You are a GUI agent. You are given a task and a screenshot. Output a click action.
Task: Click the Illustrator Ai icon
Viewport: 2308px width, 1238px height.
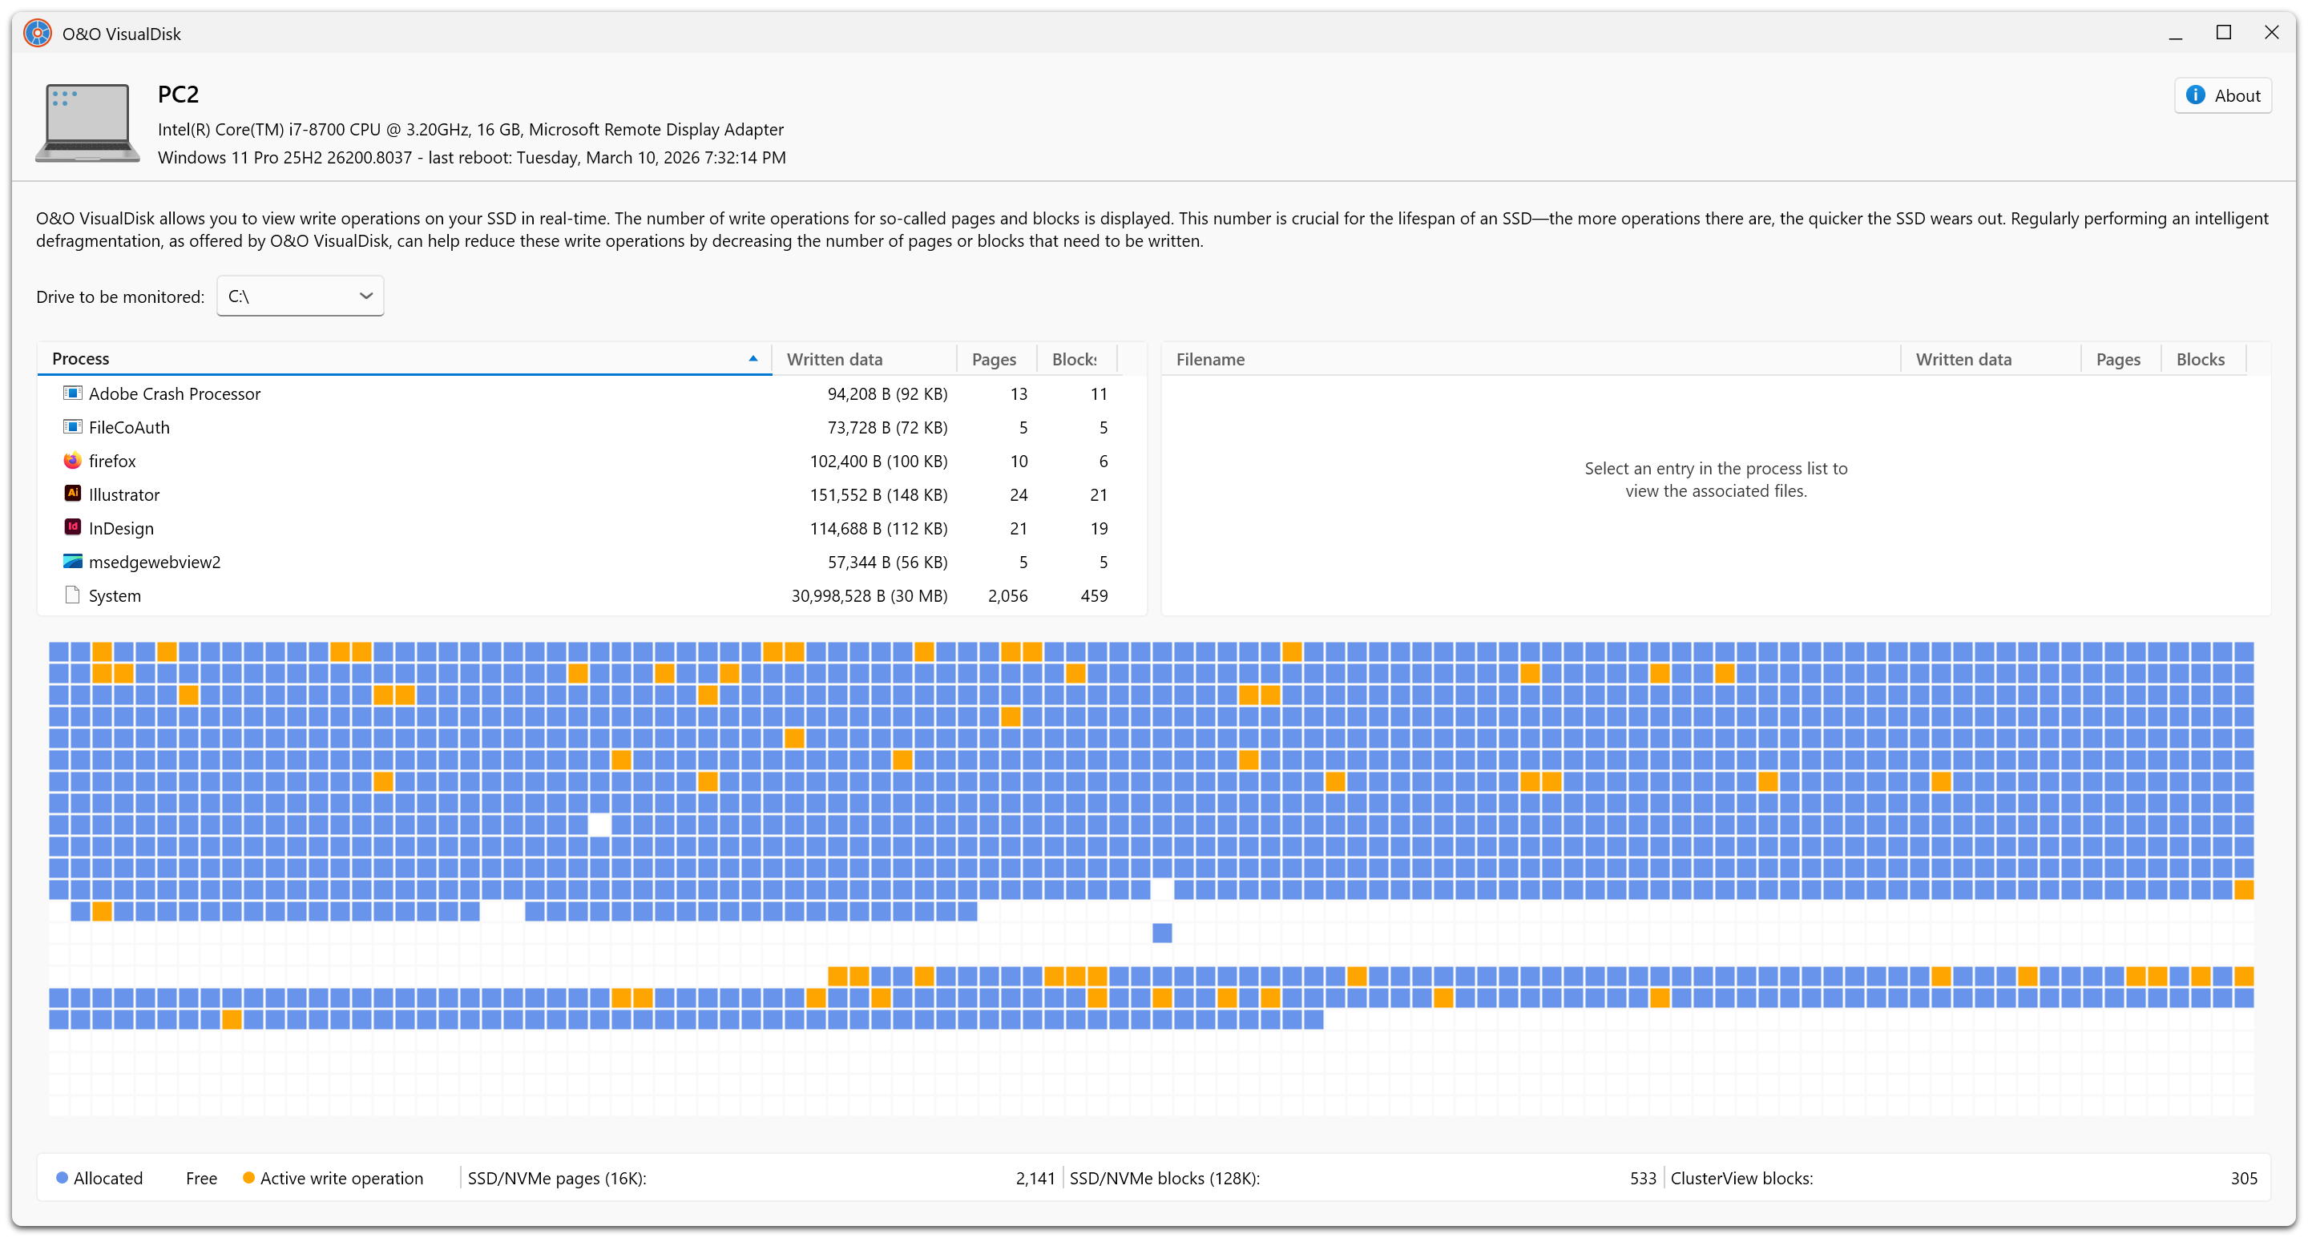point(73,494)
